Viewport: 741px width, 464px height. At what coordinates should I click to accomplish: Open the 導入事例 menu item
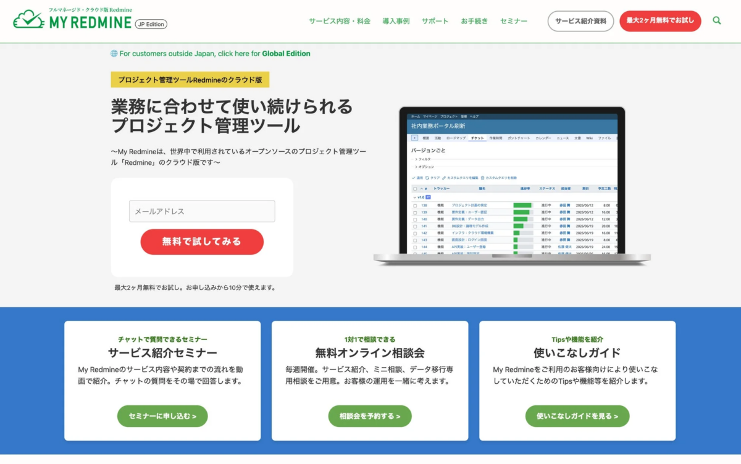point(396,21)
